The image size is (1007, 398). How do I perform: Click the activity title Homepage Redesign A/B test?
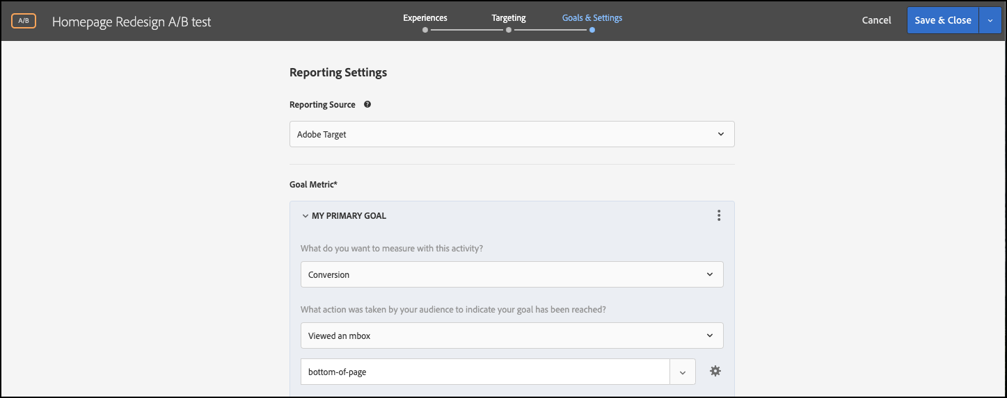[132, 22]
